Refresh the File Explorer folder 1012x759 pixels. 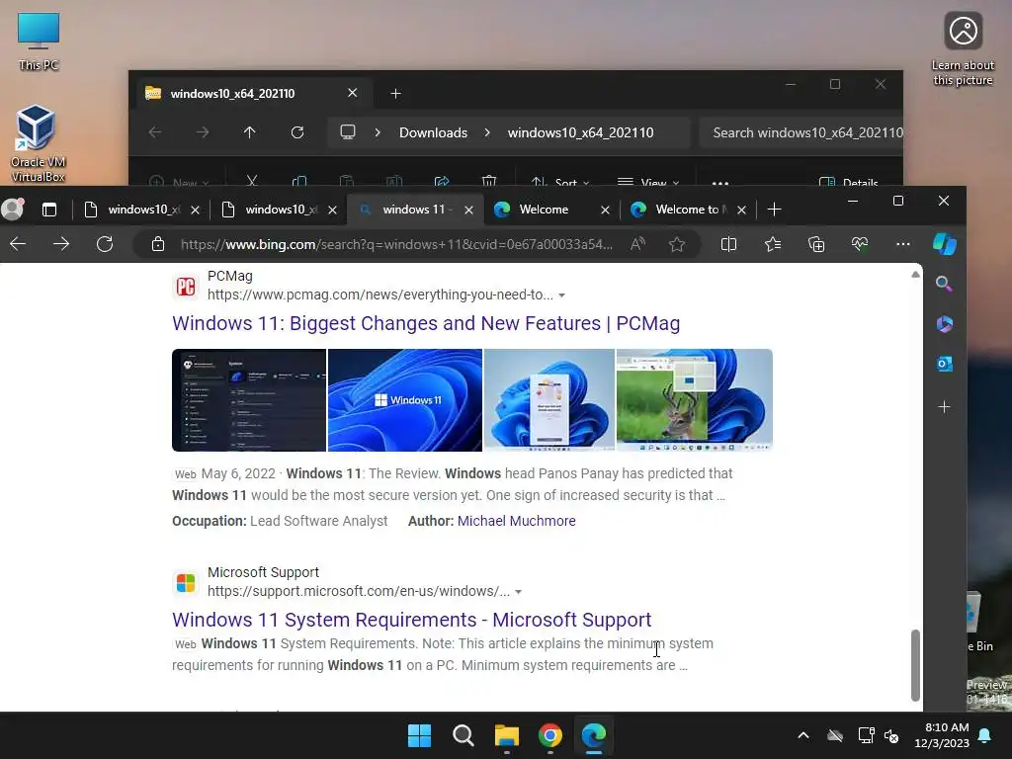(296, 132)
